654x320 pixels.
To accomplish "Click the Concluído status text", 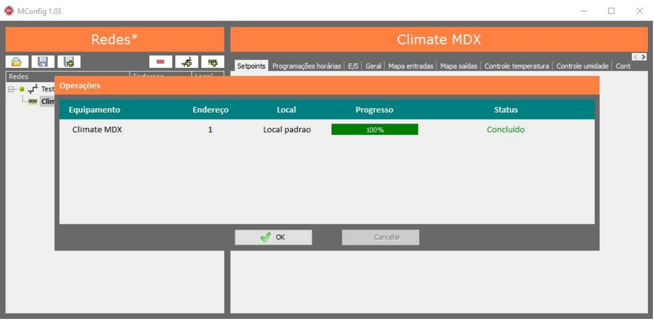I will 506,130.
